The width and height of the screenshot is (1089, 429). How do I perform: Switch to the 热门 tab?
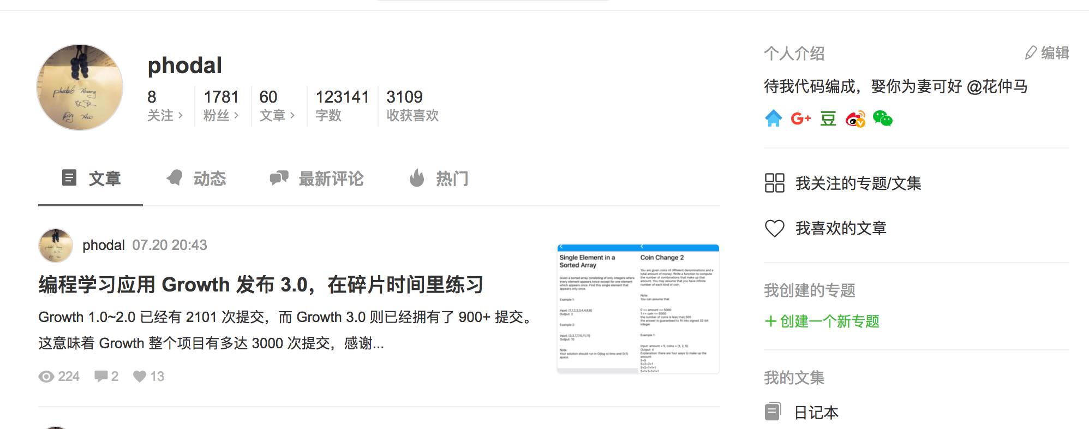[x=439, y=179]
